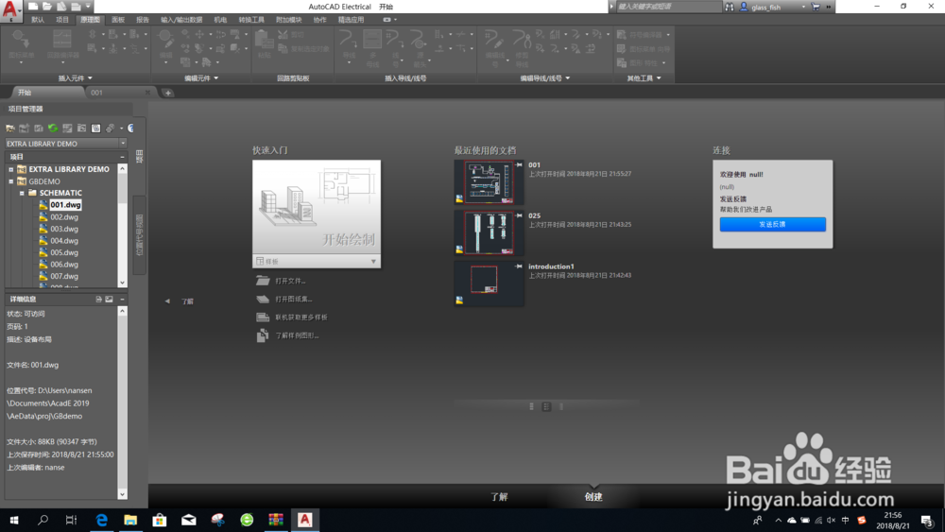Click the binoculars search icon in title bar

click(730, 7)
